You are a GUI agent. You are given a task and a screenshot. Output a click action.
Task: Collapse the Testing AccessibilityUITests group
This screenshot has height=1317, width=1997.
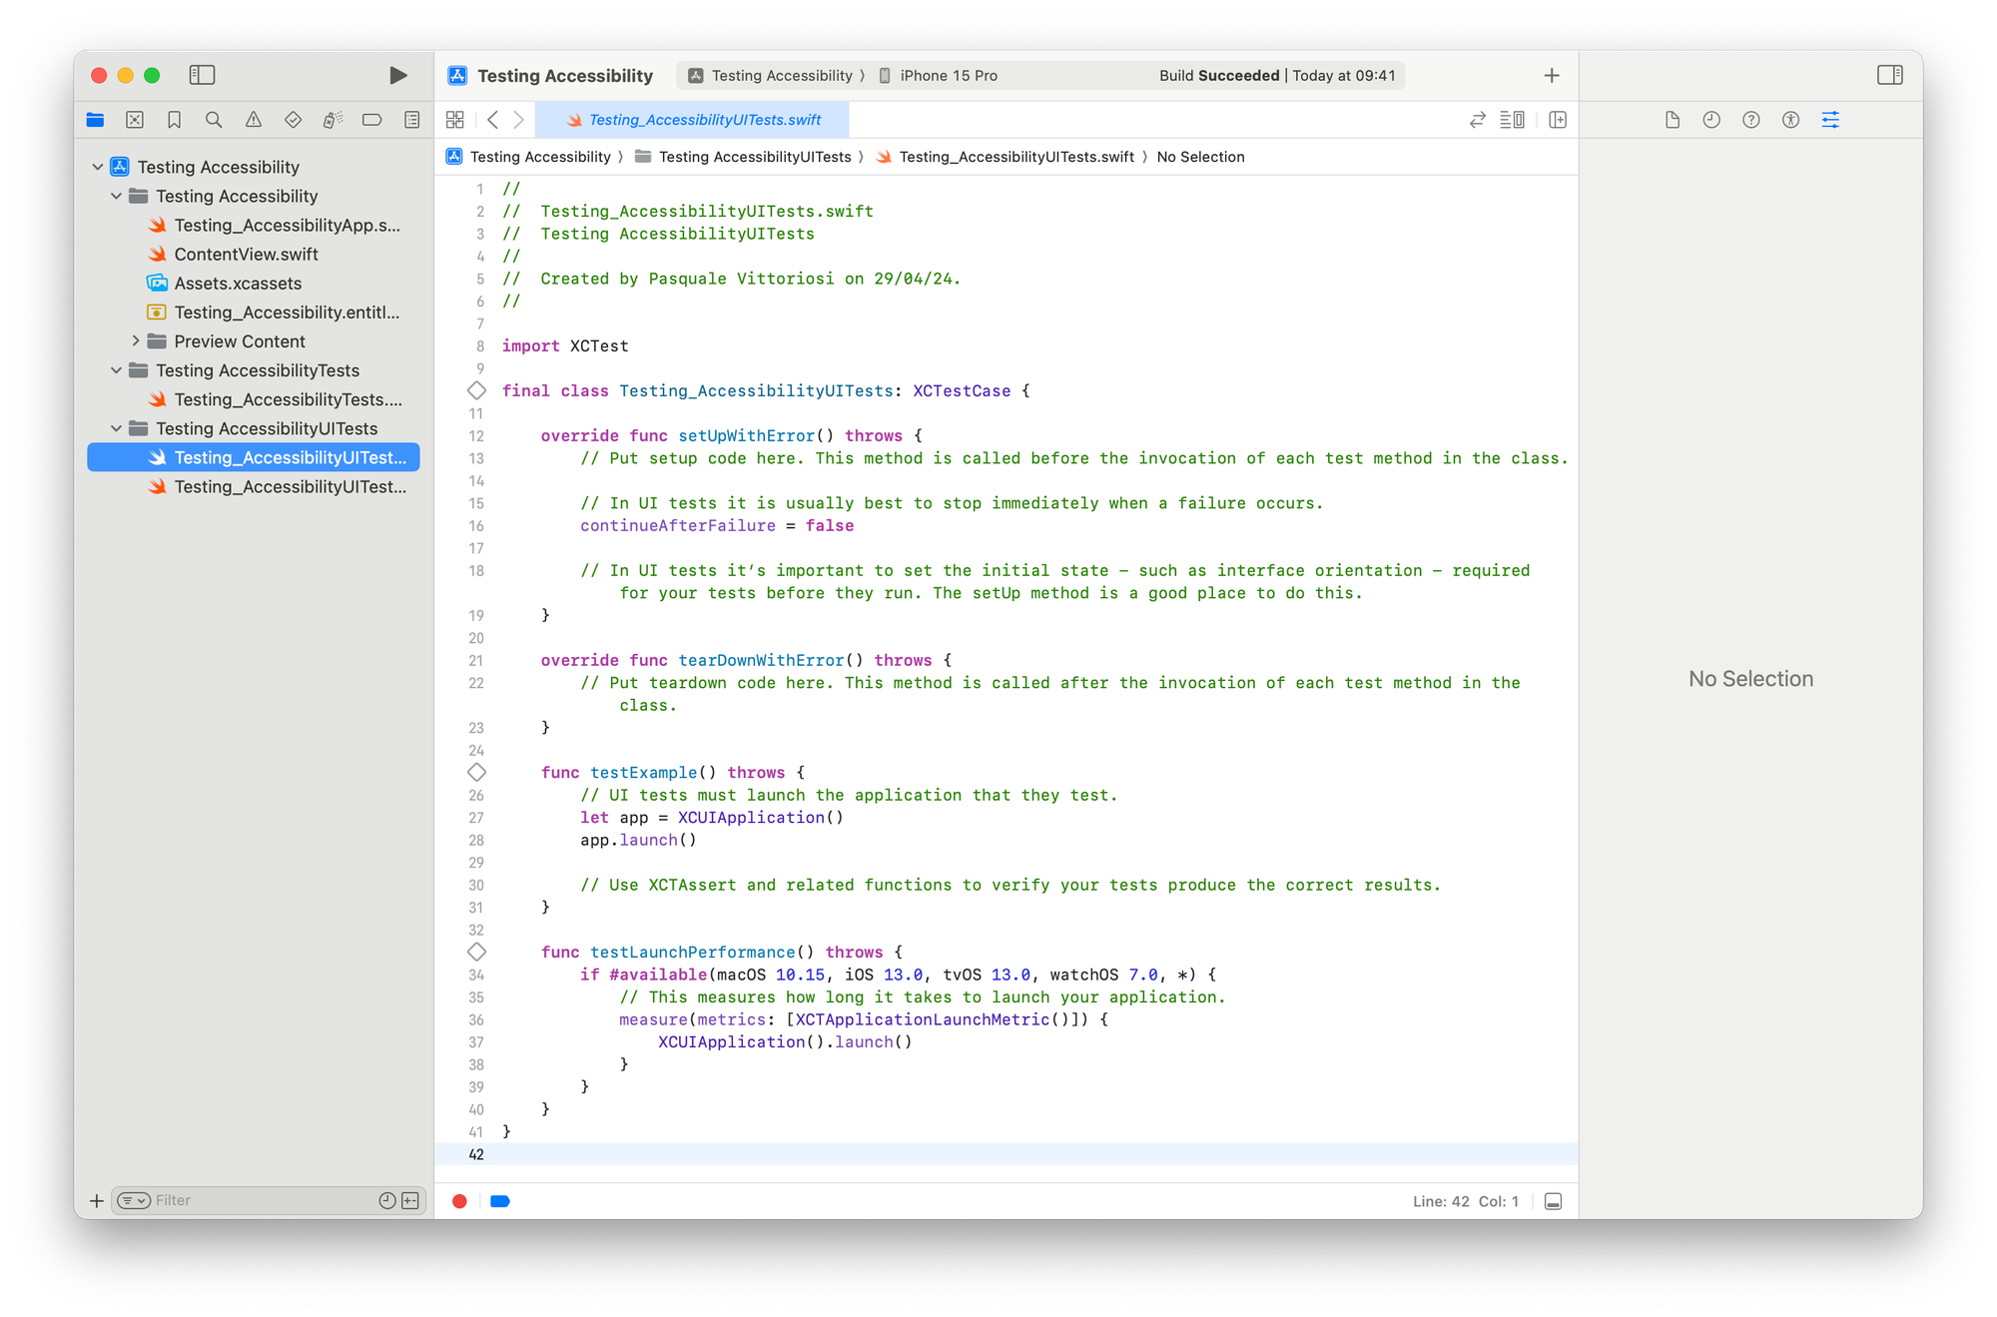click(117, 428)
